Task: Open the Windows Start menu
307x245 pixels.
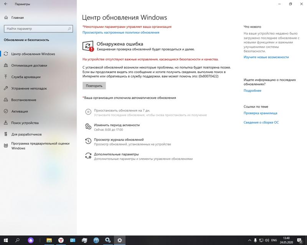Action: [6, 240]
